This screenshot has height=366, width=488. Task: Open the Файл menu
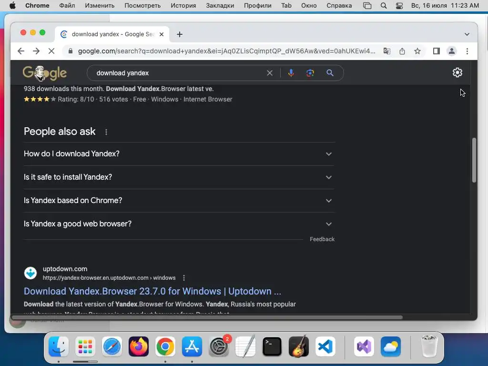(67, 6)
